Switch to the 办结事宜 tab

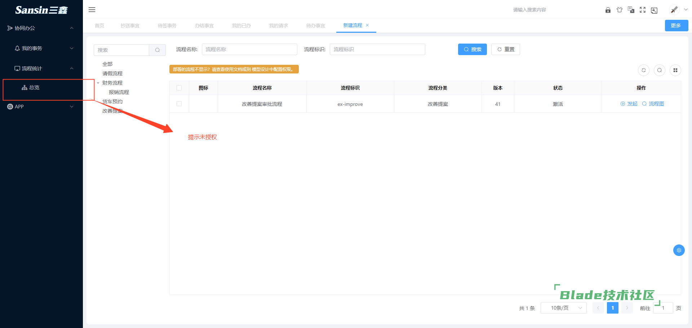pos(204,26)
